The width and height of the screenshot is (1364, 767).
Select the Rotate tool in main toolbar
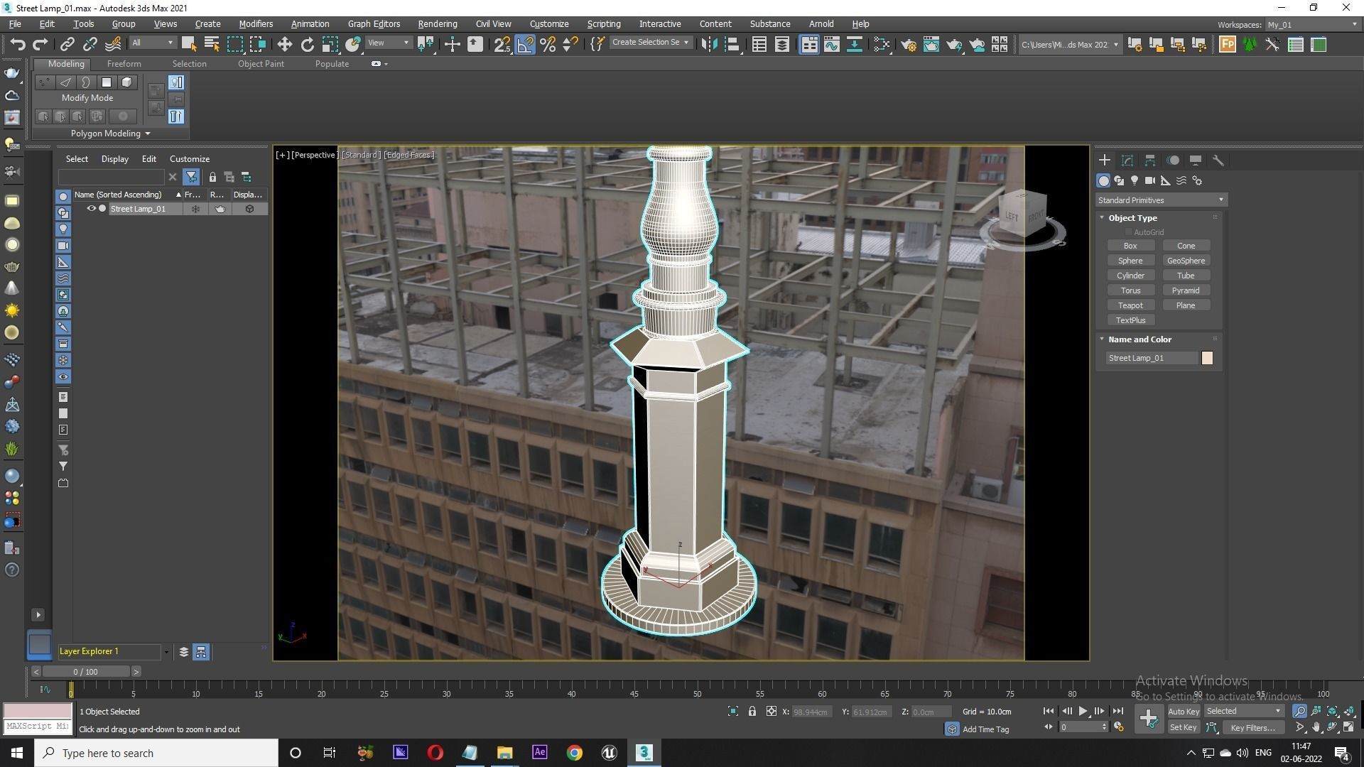(307, 45)
